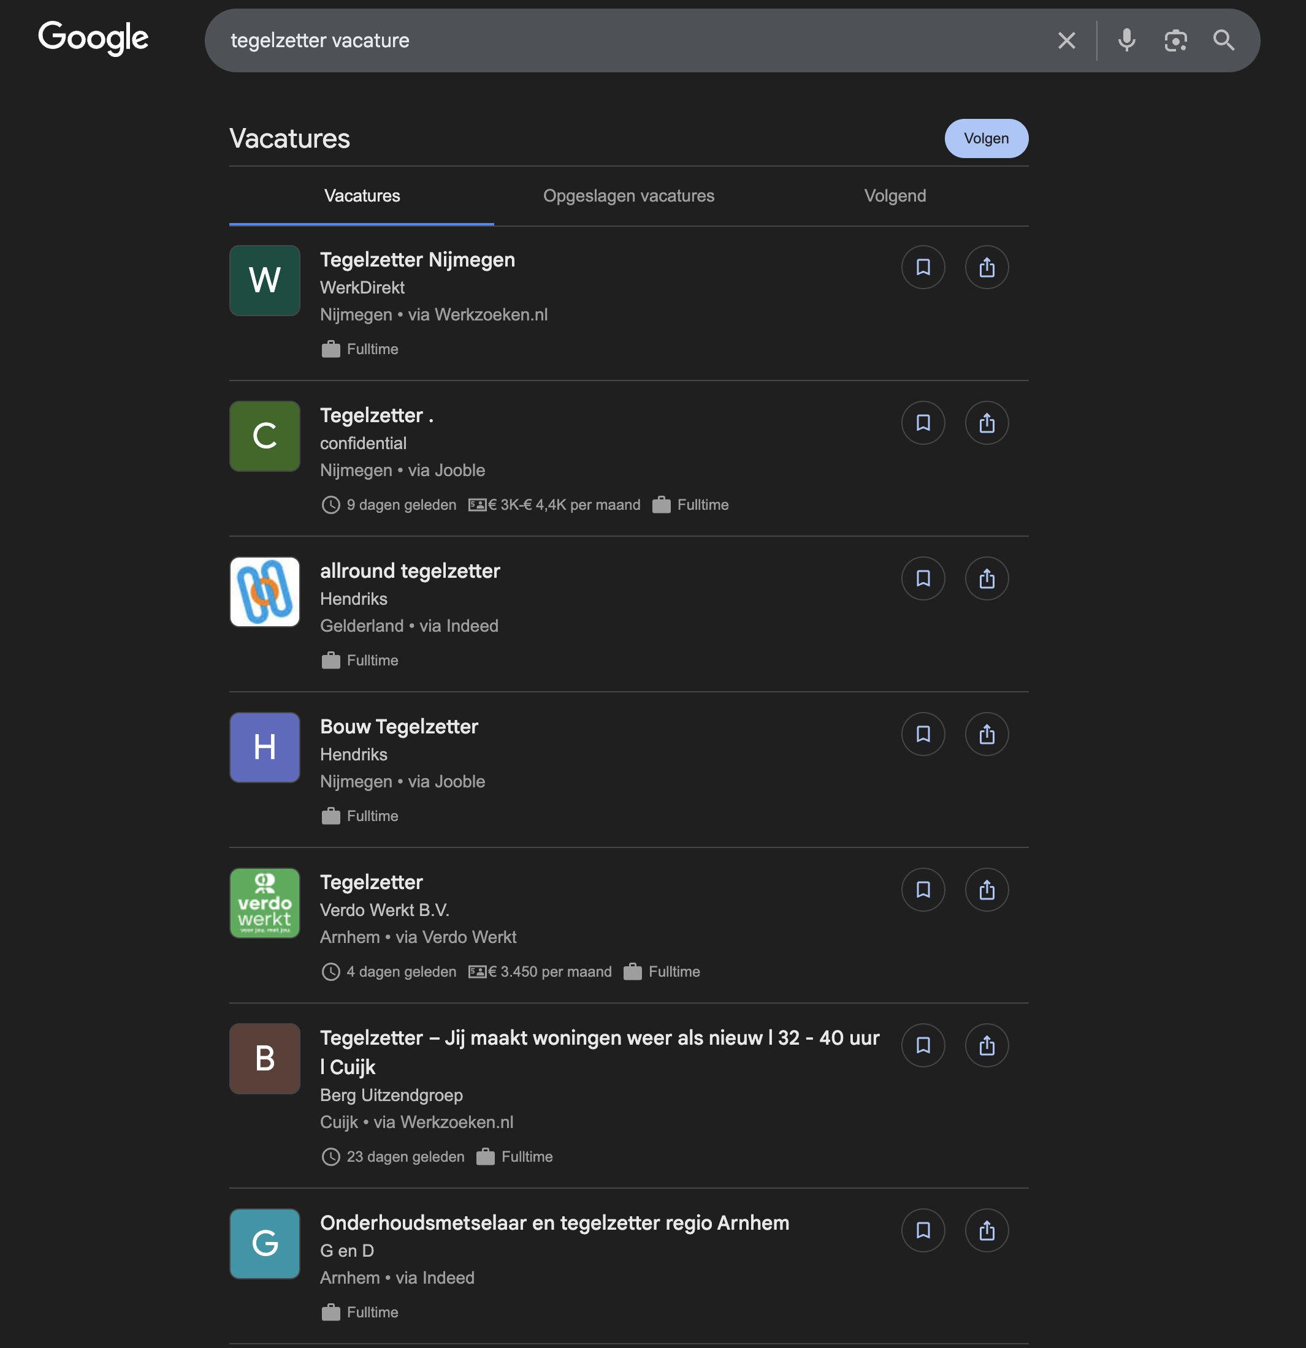The image size is (1306, 1348).
Task: Bookmark the Tegelzetter Nijmegen WerkDirekt job
Action: (923, 267)
